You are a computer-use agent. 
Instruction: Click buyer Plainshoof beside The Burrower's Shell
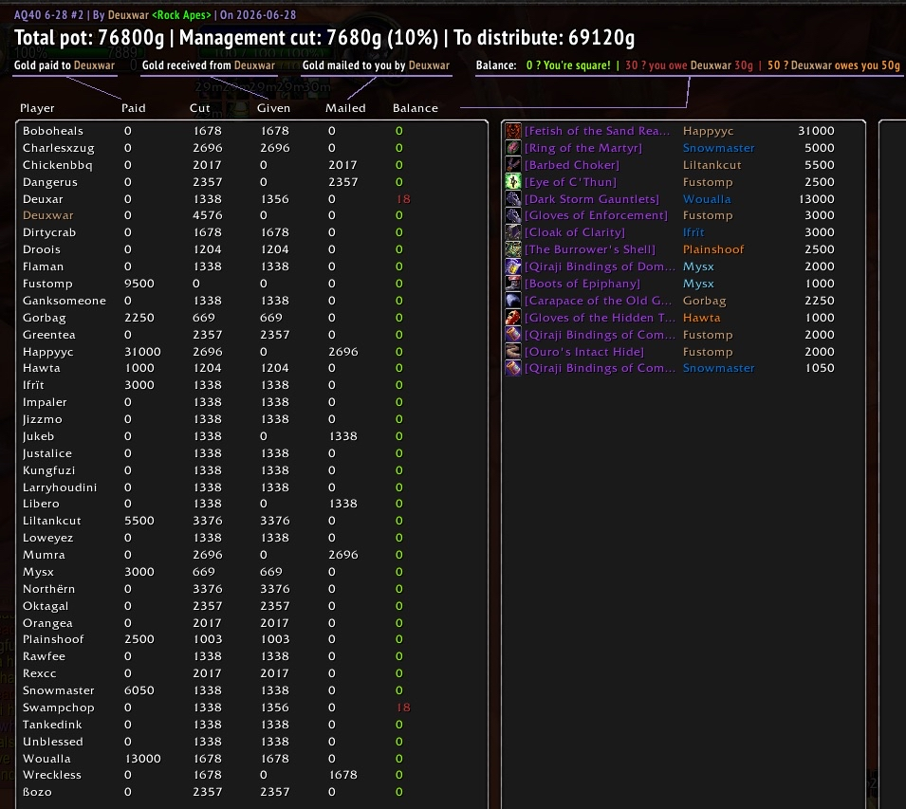[x=713, y=249]
